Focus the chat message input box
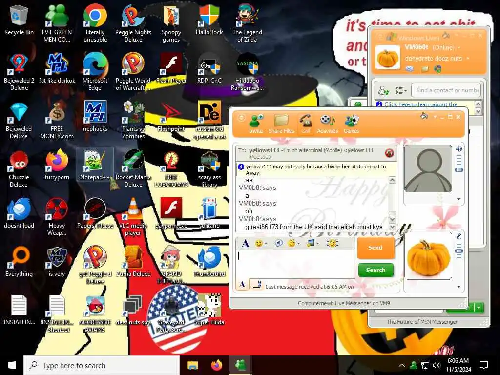This screenshot has height=375, width=500. pyautogui.click(x=295, y=263)
